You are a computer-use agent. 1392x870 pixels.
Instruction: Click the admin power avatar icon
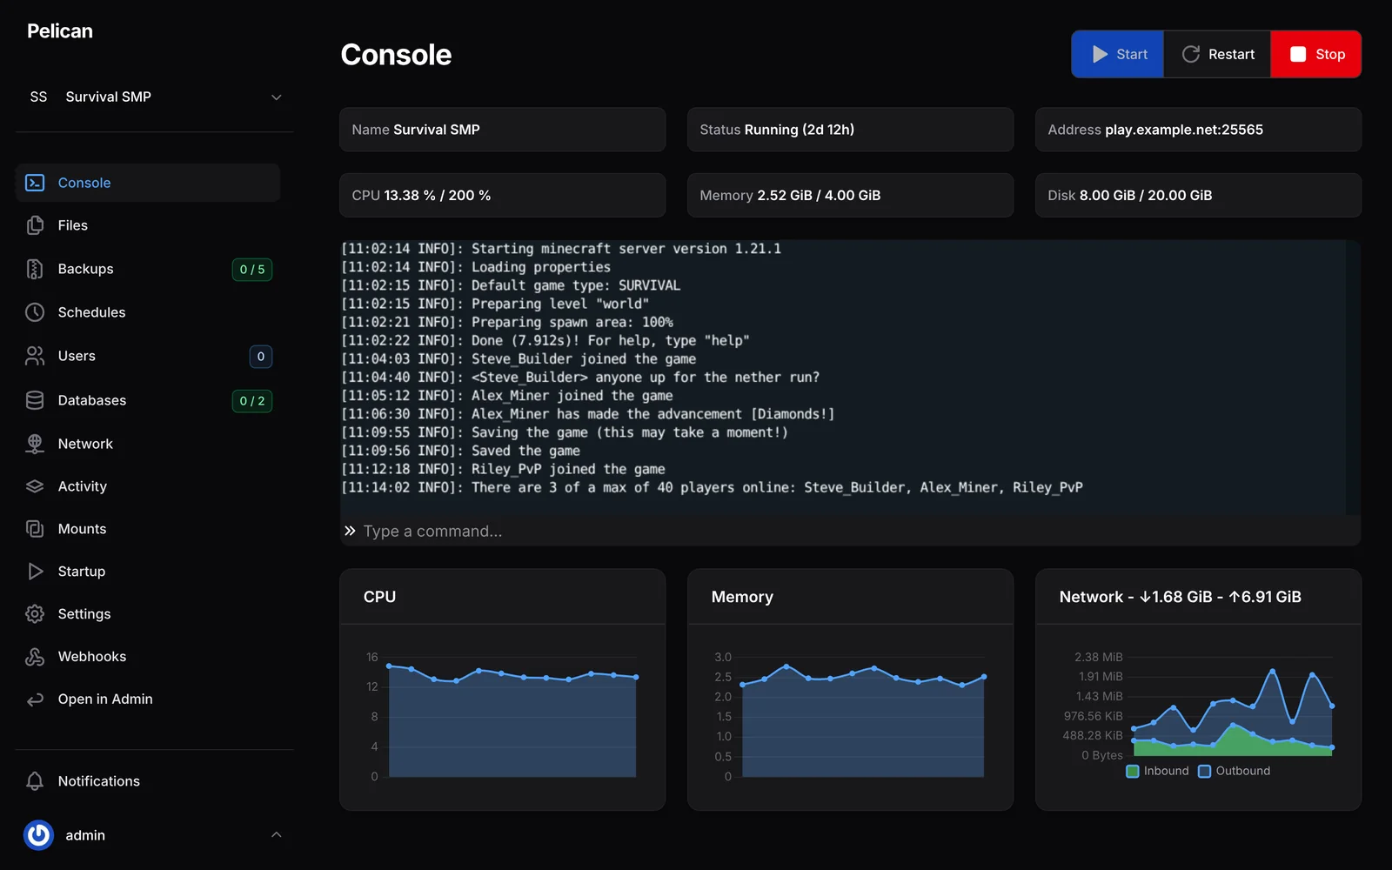point(38,835)
